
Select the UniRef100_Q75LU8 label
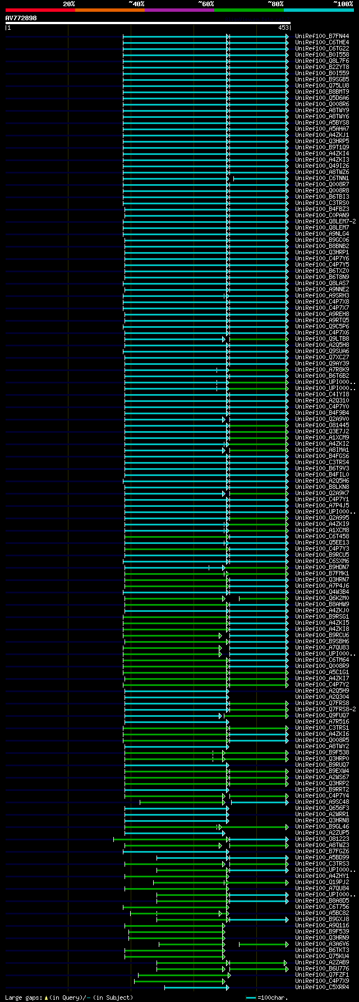click(322, 85)
